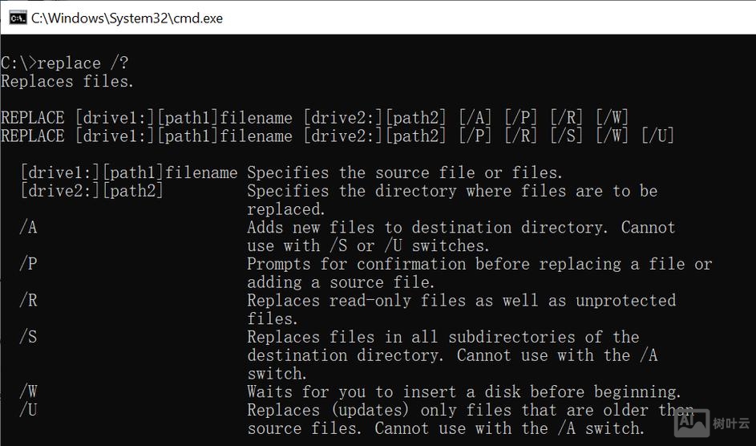Click the /U switch in the options list

[28, 410]
